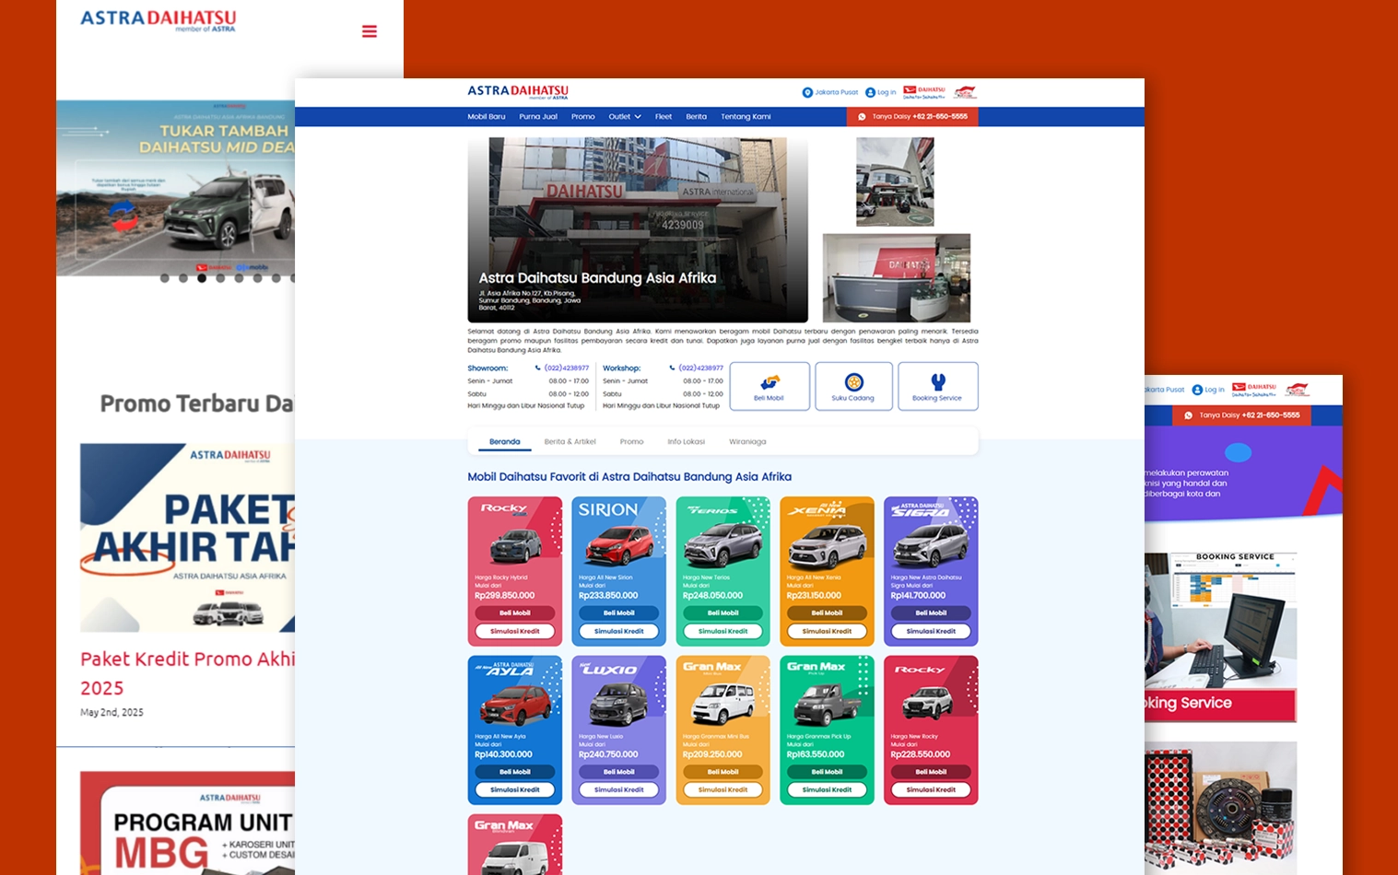Switch to the Berita & Artikel tab
Screen dimensions: 1398x875
click(570, 442)
